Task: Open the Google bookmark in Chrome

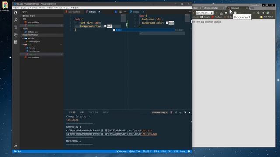Action: [x=205, y=17]
